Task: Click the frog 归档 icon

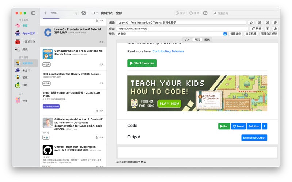Action: (18, 85)
